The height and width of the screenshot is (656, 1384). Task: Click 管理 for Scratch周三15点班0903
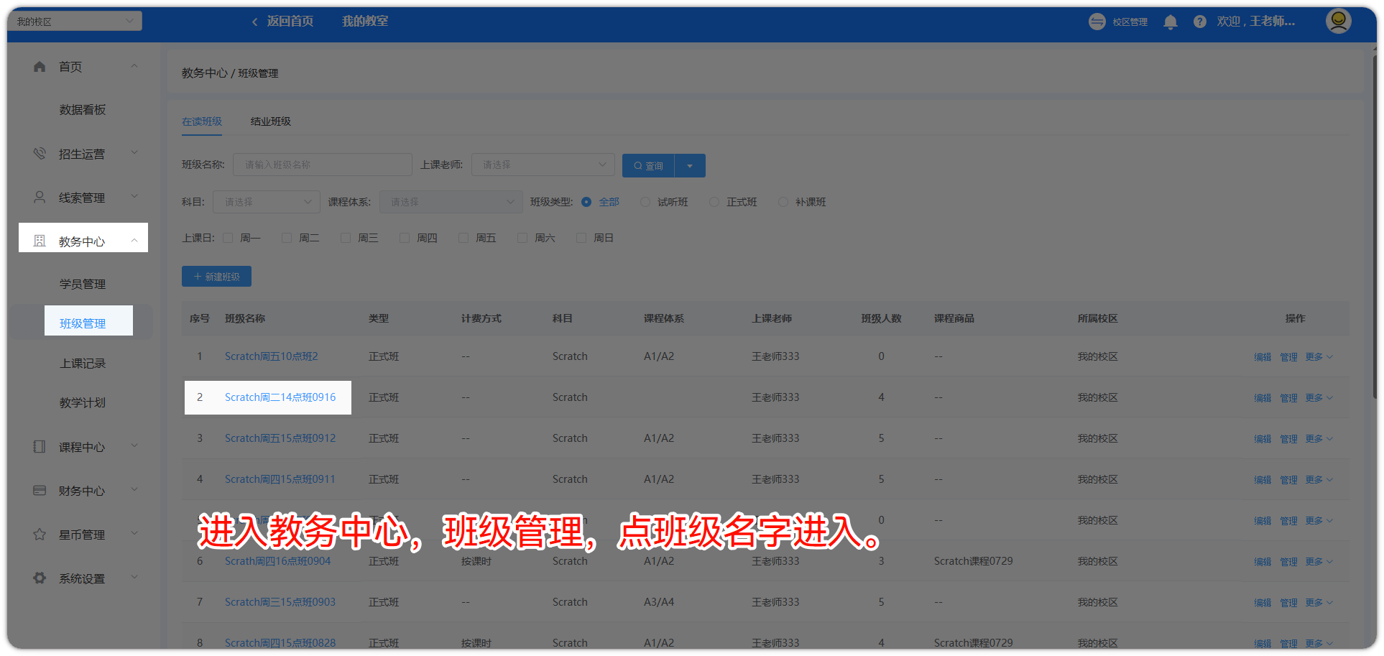coord(1288,603)
